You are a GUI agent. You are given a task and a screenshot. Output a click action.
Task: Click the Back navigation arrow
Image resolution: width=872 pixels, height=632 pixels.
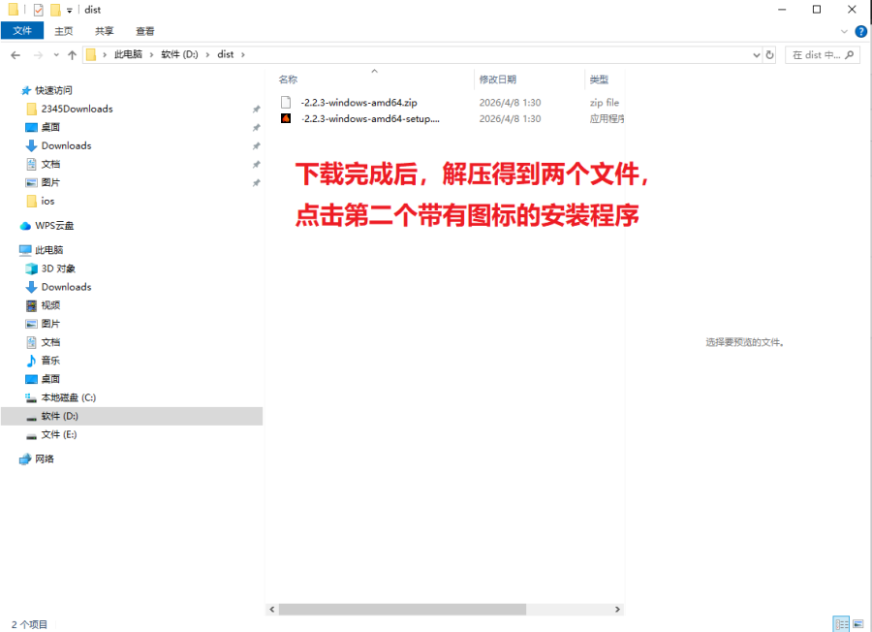tap(16, 55)
